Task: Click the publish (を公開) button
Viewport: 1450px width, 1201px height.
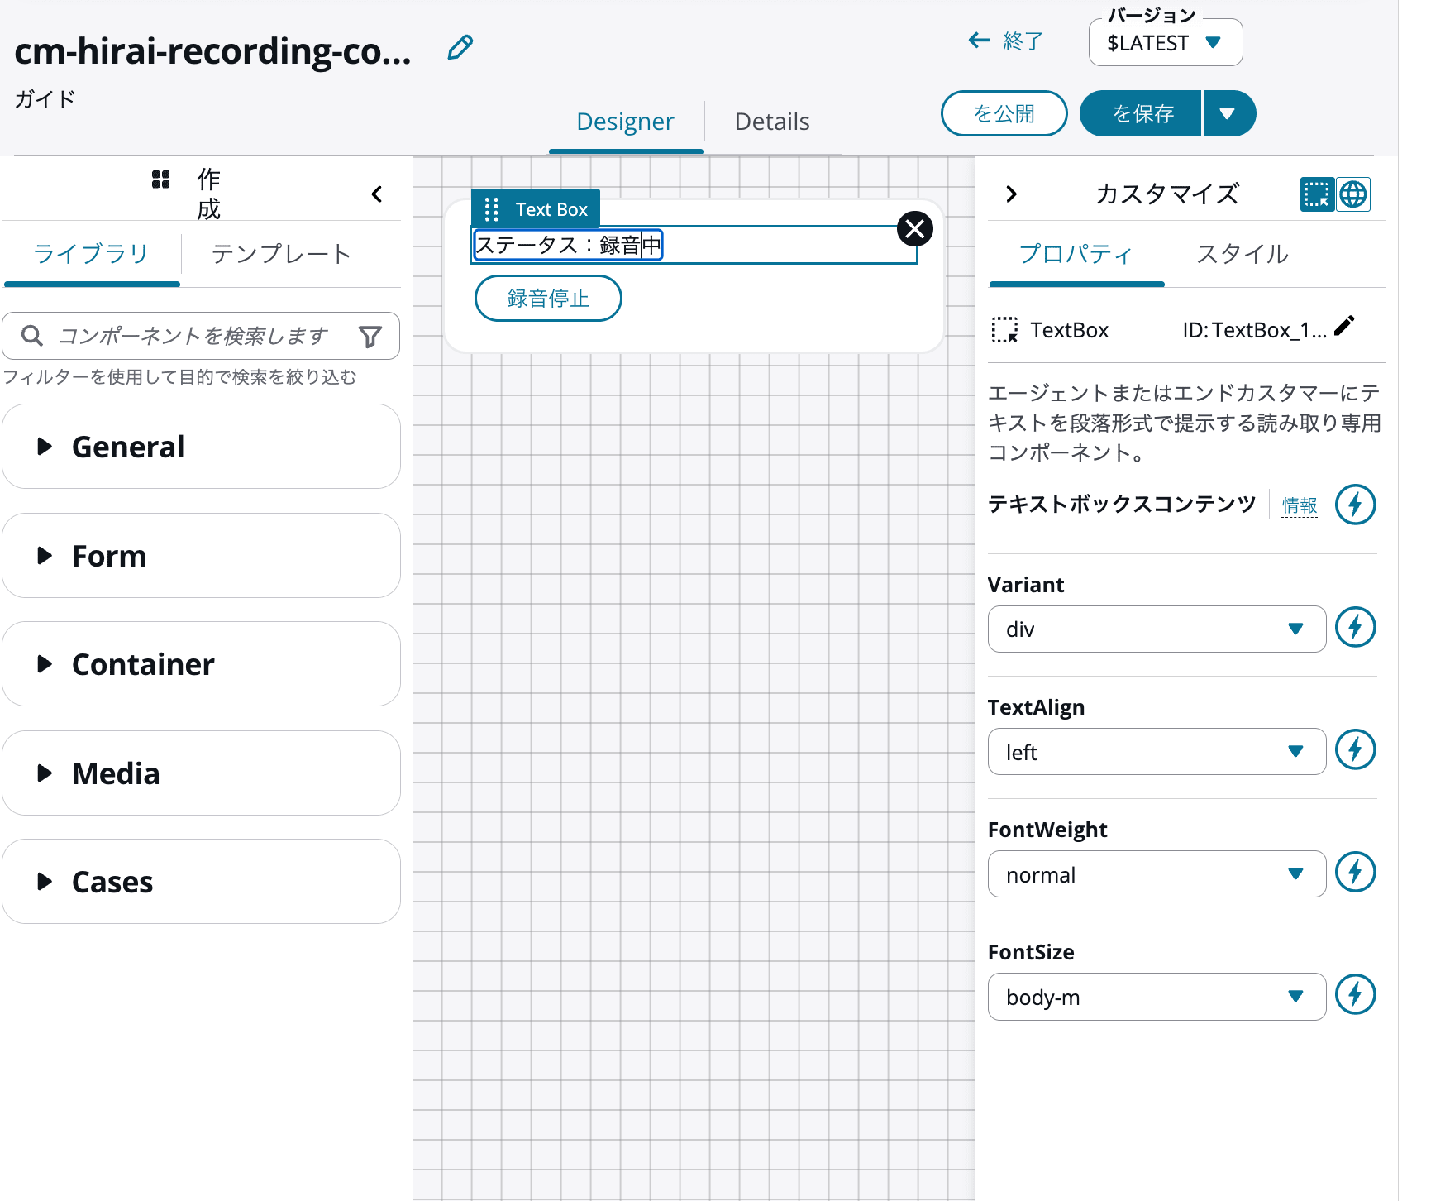Action: [x=1004, y=113]
